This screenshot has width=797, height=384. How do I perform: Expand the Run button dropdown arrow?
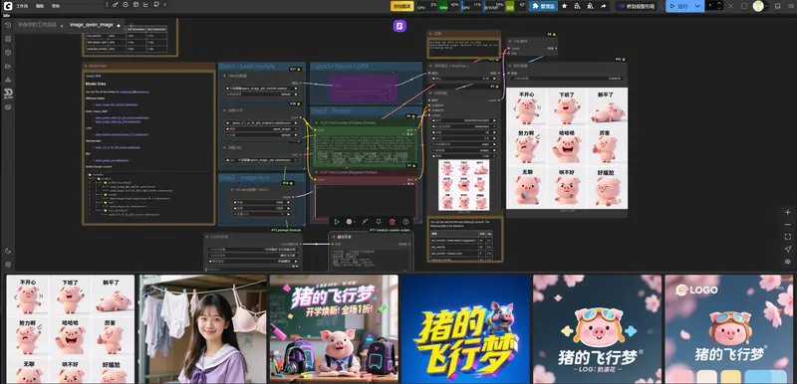click(x=698, y=6)
